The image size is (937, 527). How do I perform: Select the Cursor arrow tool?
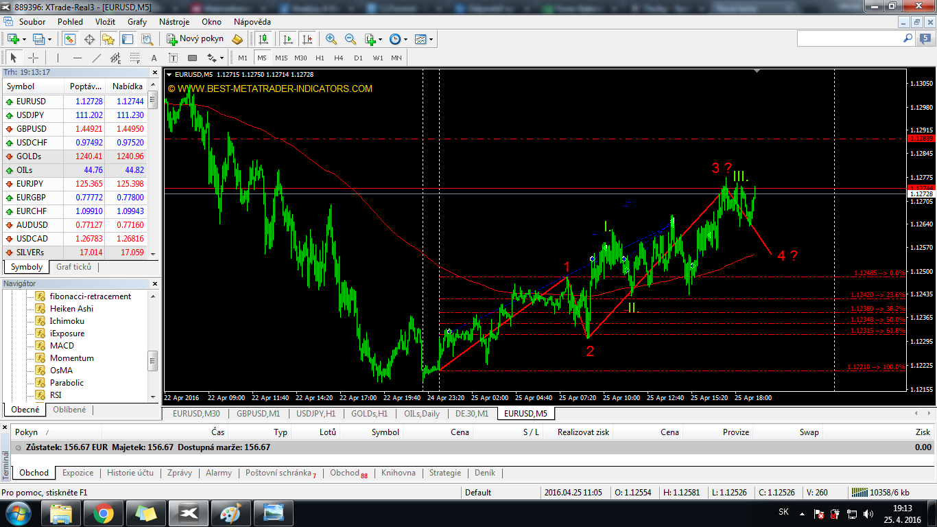click(x=14, y=58)
